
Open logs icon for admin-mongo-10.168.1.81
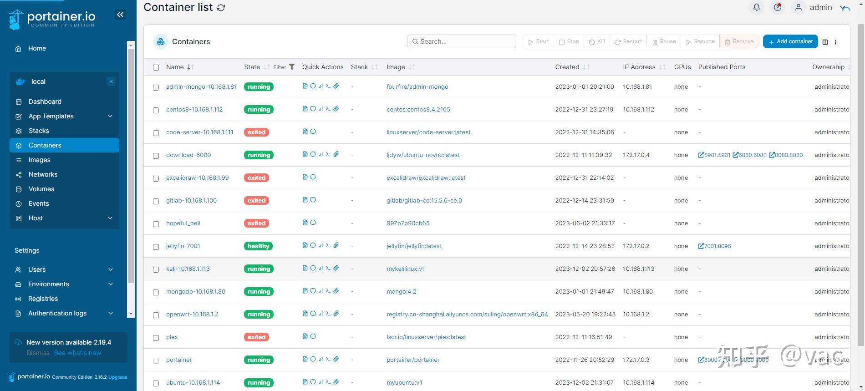pyautogui.click(x=305, y=86)
